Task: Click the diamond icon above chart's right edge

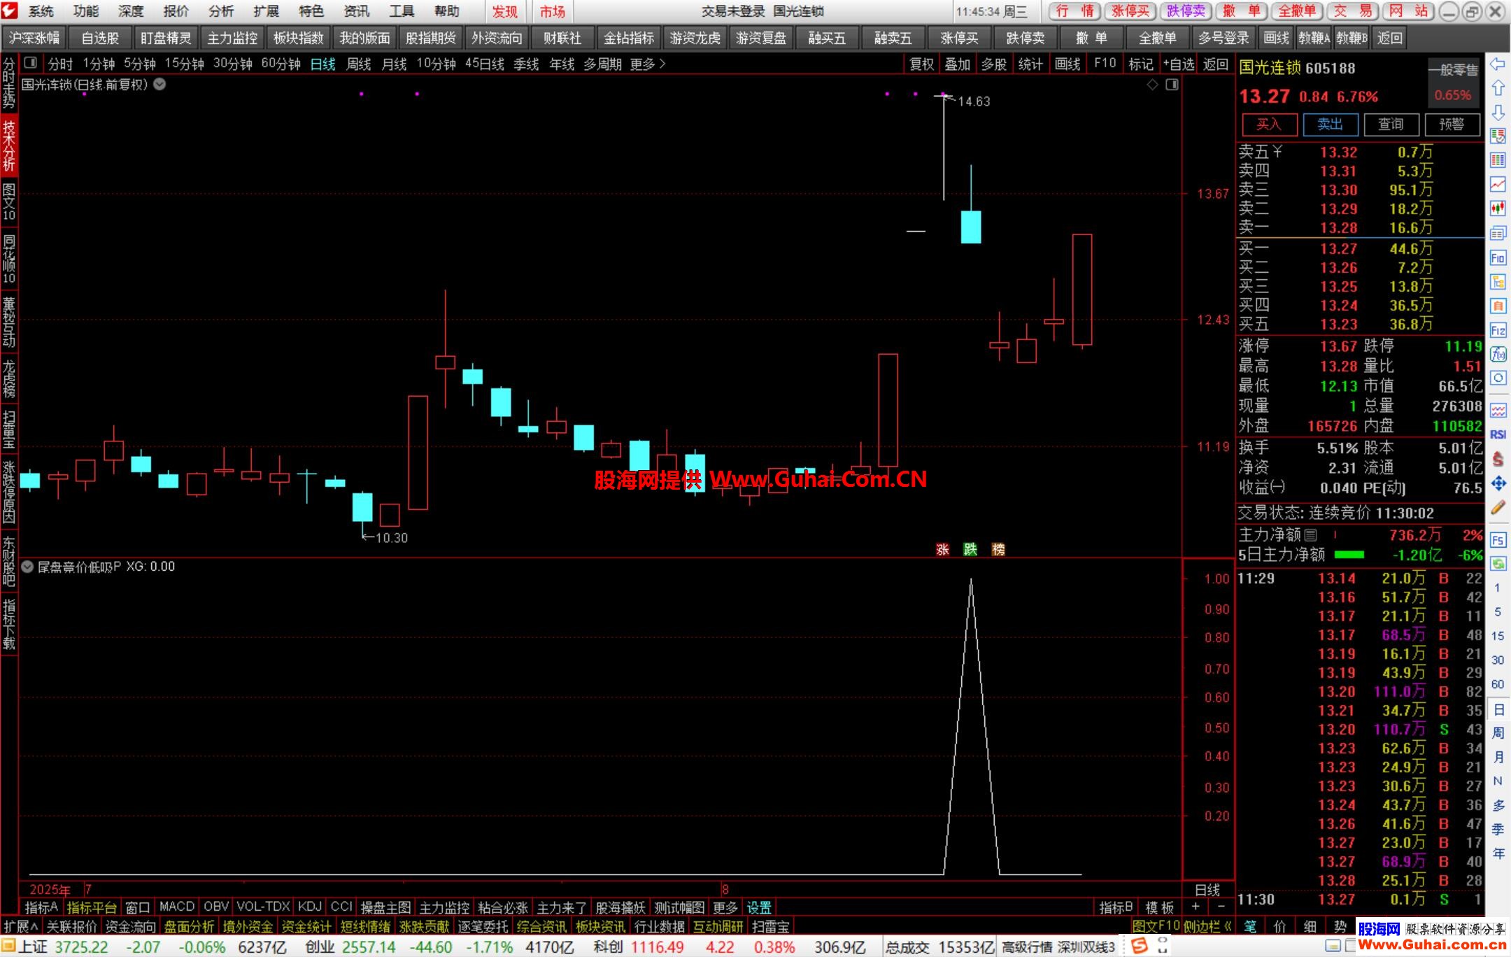Action: point(1153,85)
